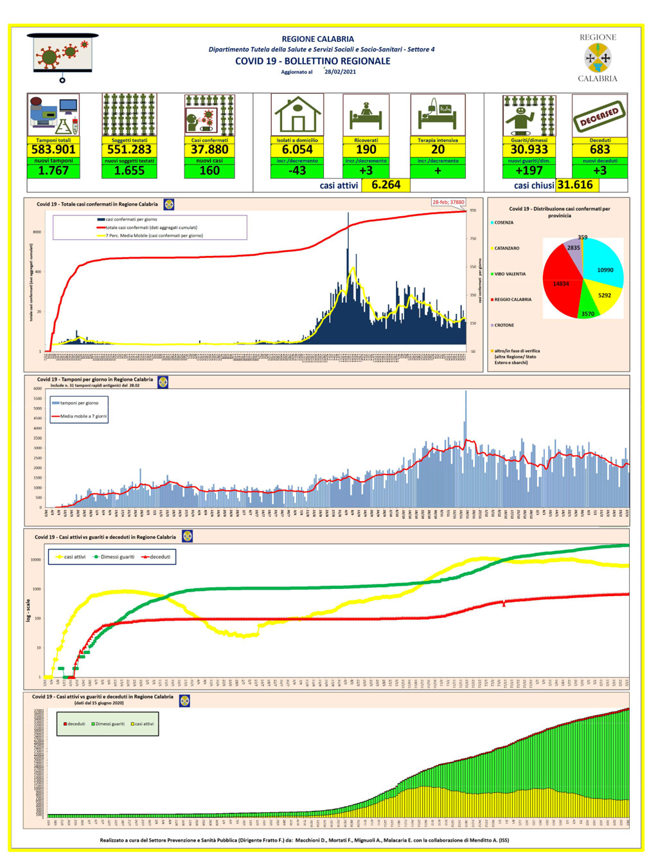
Task: Click the CROTONE purple legend swatch
Action: coord(492,325)
